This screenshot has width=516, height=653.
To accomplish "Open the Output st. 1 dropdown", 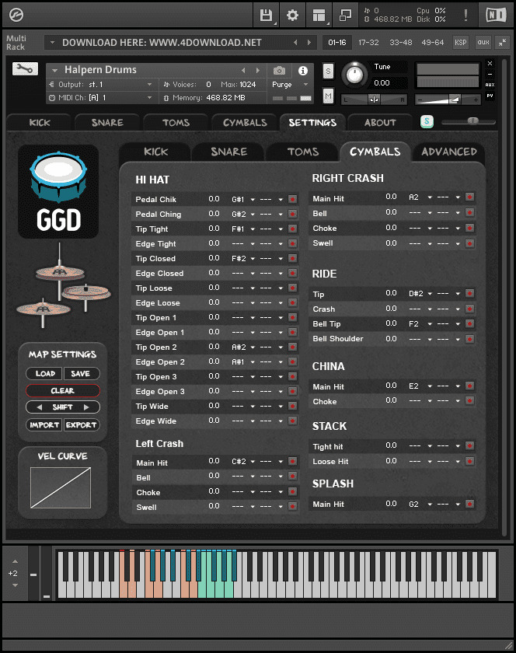I will 101,85.
